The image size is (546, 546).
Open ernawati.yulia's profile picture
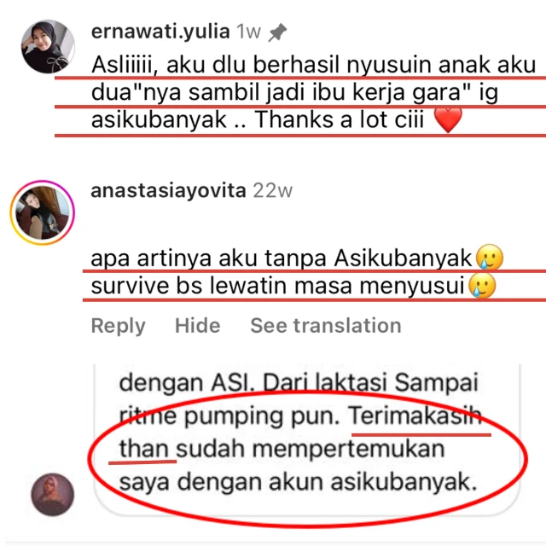pos(48,46)
